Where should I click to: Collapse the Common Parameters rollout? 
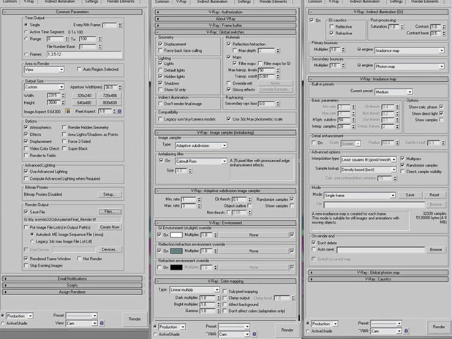click(x=72, y=12)
